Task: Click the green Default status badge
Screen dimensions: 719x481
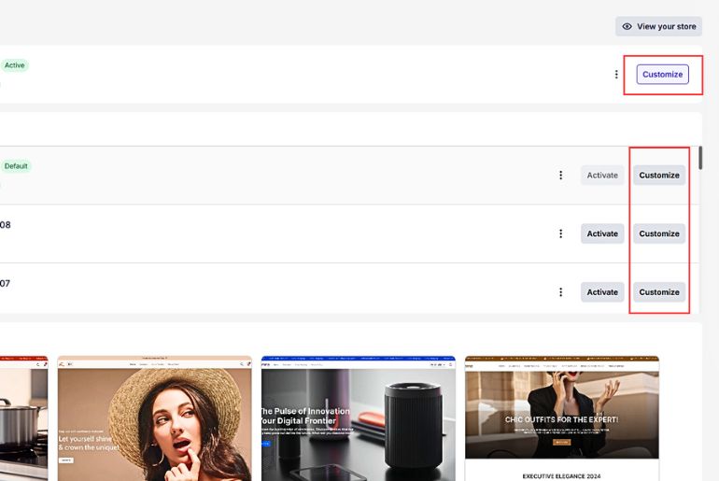Action: coord(16,166)
